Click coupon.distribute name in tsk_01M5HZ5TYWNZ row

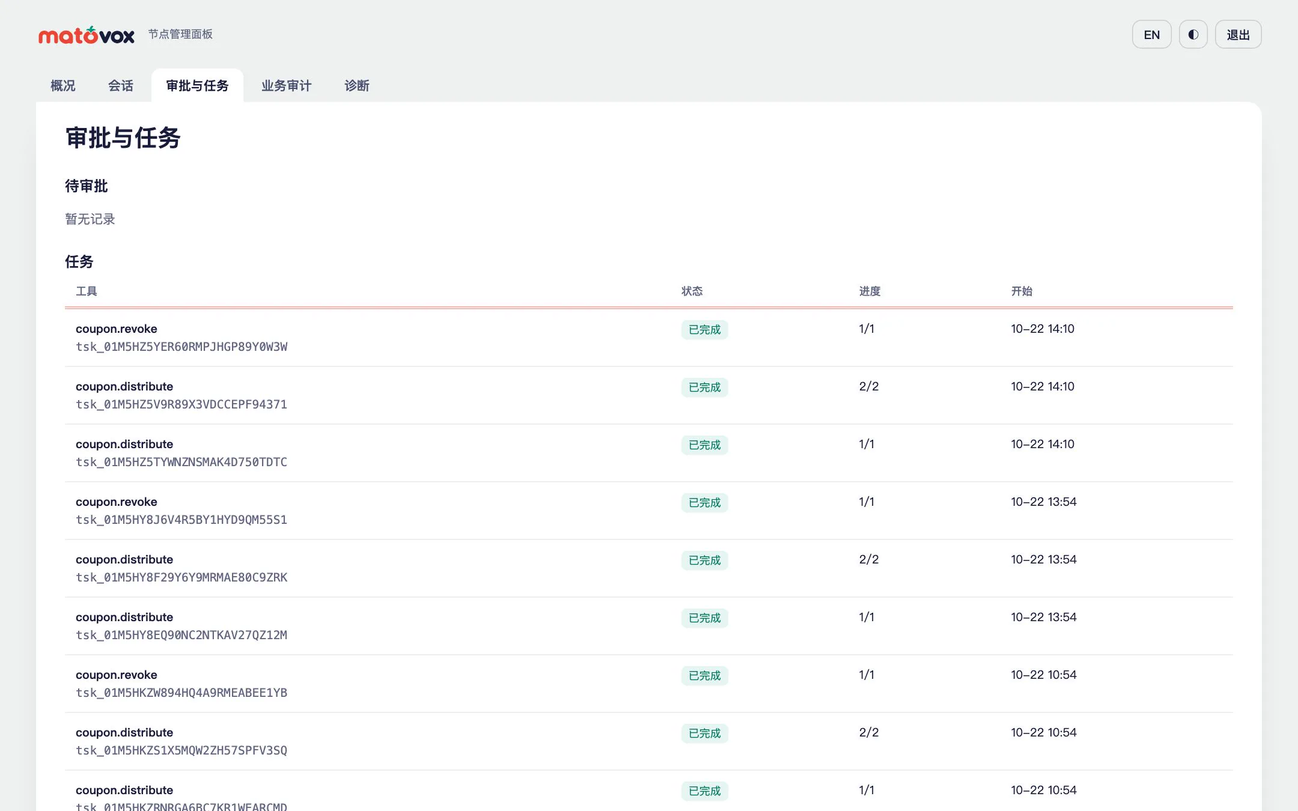[124, 444]
